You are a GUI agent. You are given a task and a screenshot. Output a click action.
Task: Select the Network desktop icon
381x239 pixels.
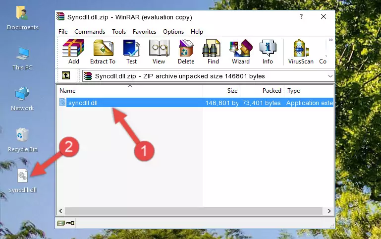[22, 99]
